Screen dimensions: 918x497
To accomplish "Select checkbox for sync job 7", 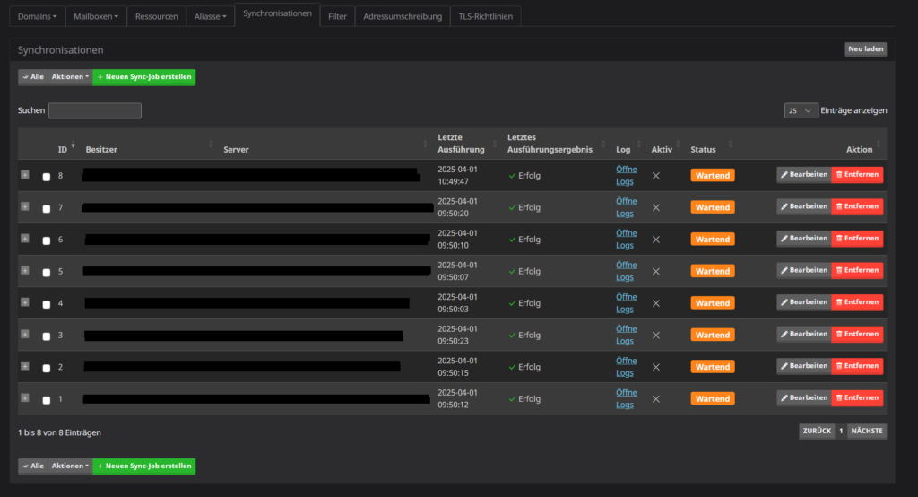I will [x=47, y=209].
